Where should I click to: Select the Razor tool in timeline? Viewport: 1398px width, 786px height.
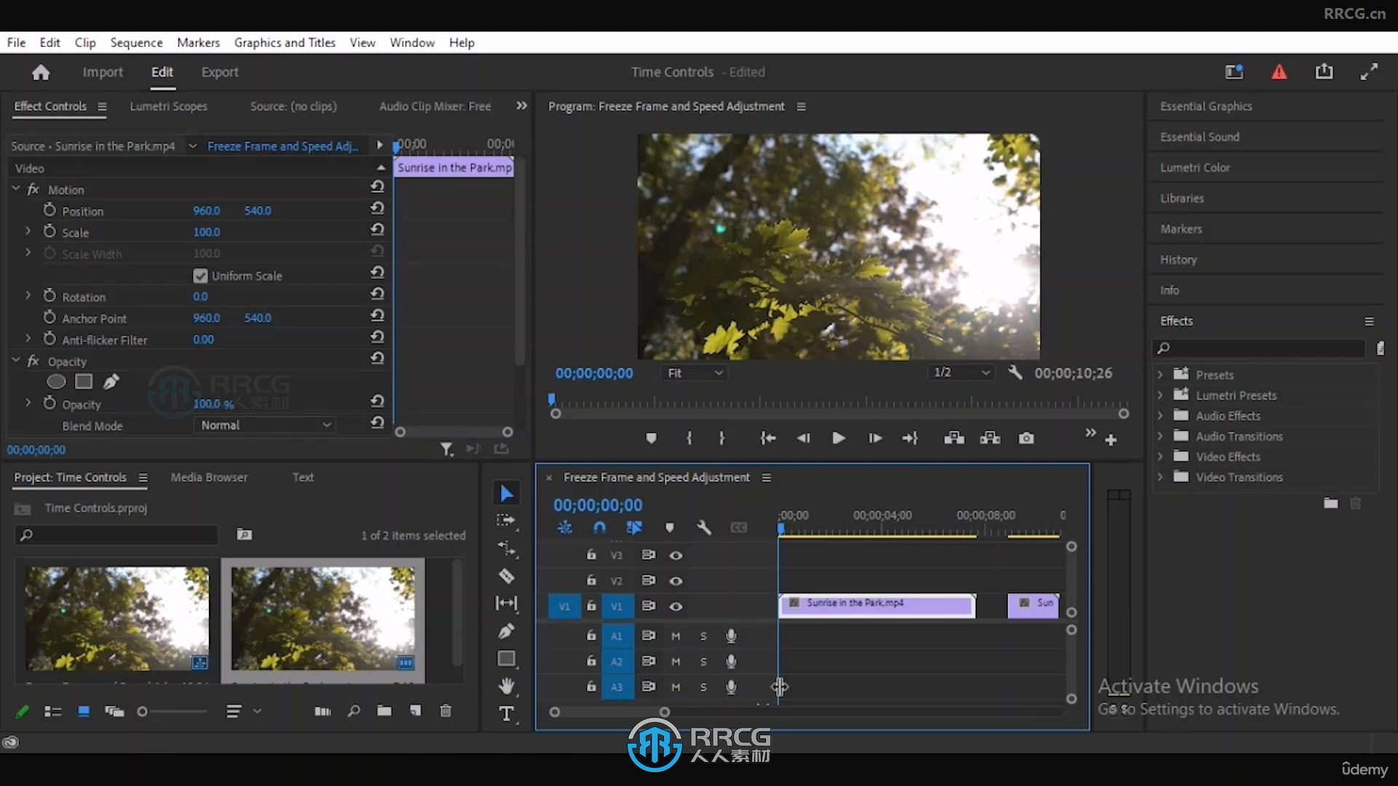pos(508,574)
